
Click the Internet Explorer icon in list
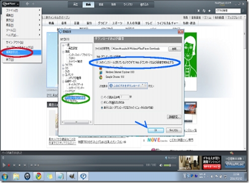pos(101,72)
